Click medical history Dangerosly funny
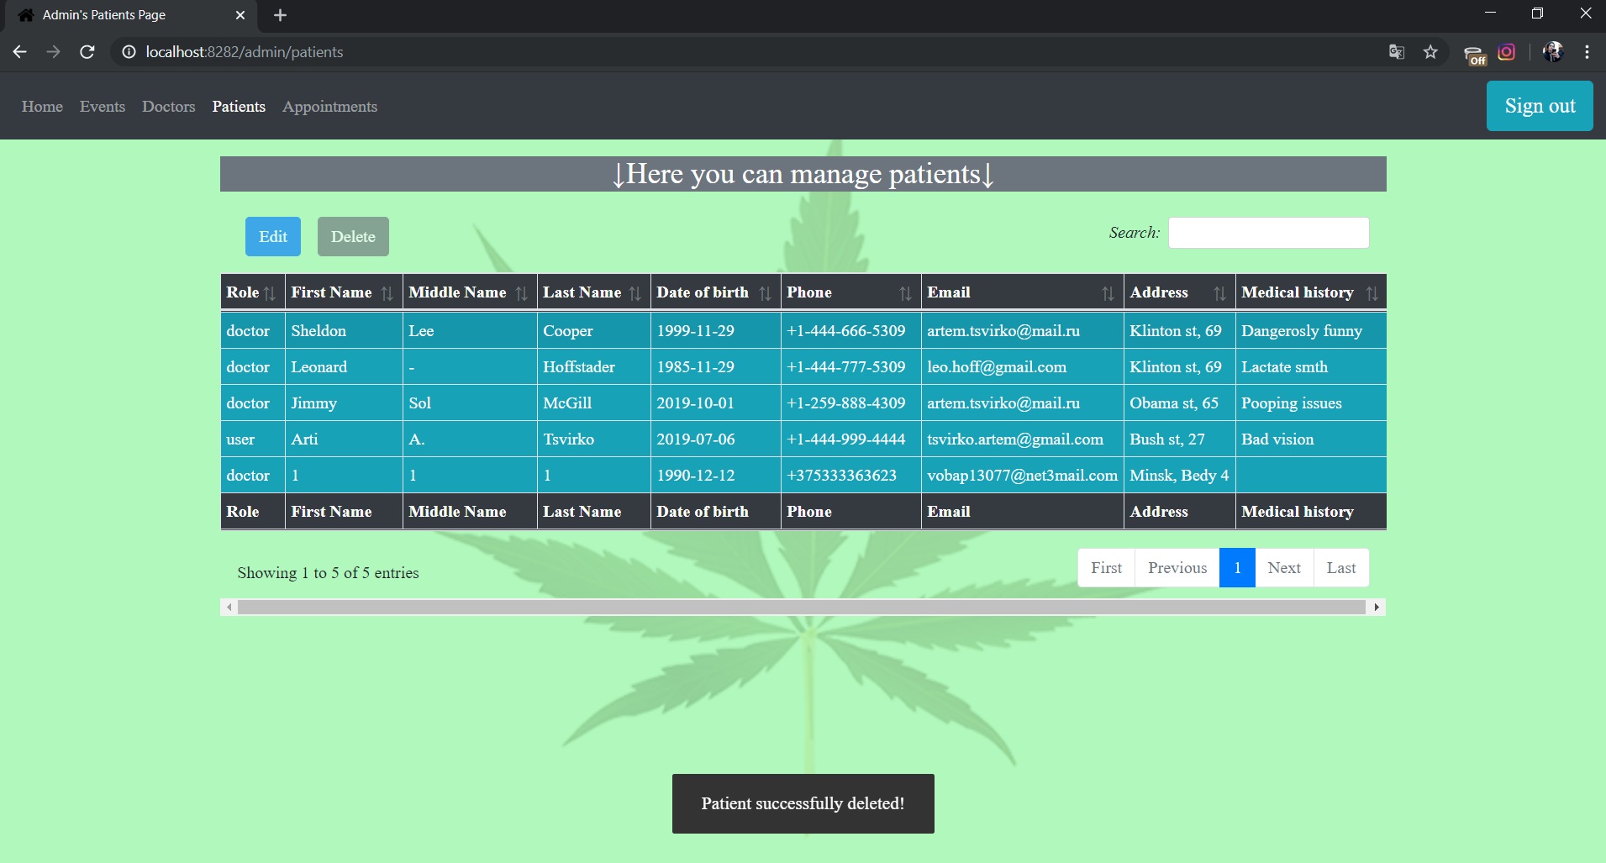 click(1302, 331)
